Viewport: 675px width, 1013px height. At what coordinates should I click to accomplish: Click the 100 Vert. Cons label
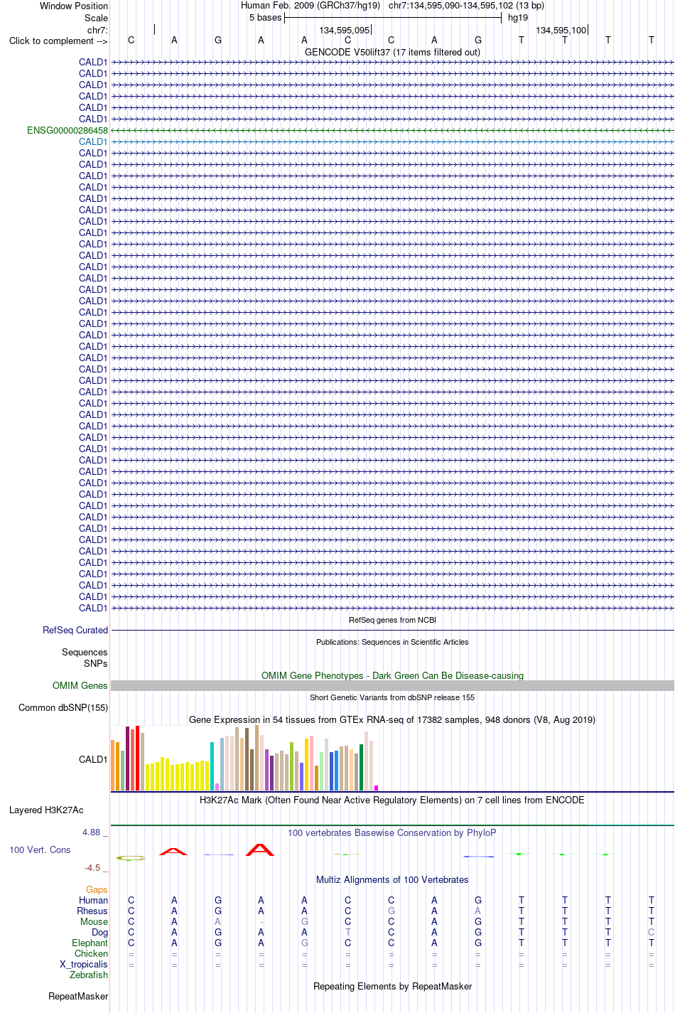point(40,849)
